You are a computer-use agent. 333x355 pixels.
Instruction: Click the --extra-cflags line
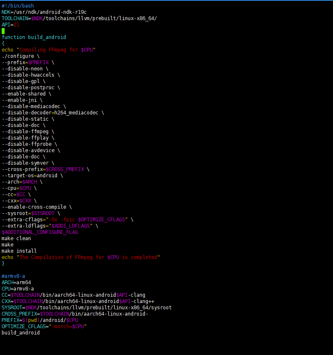point(67,220)
